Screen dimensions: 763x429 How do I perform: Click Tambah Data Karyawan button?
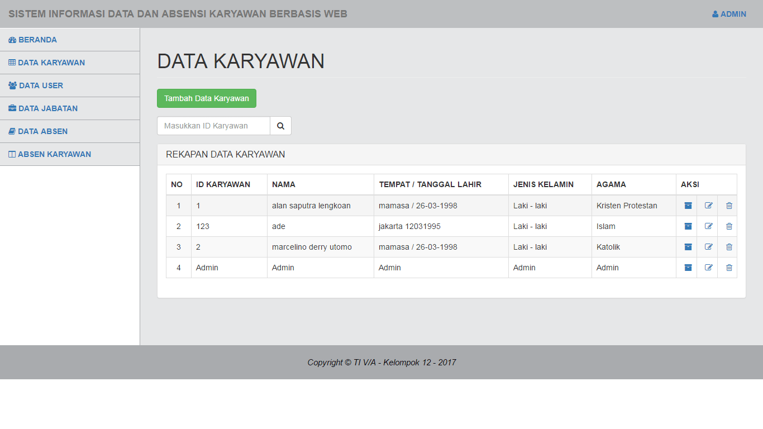(x=207, y=98)
